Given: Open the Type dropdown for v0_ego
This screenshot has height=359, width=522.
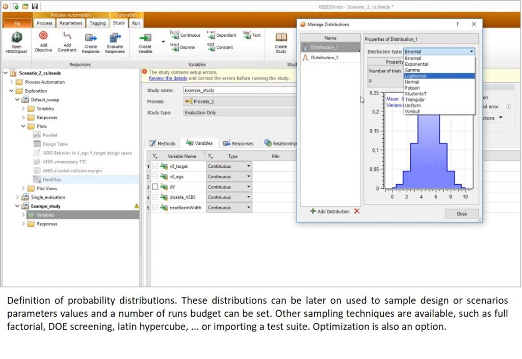Looking at the screenshot, I should (x=249, y=176).
